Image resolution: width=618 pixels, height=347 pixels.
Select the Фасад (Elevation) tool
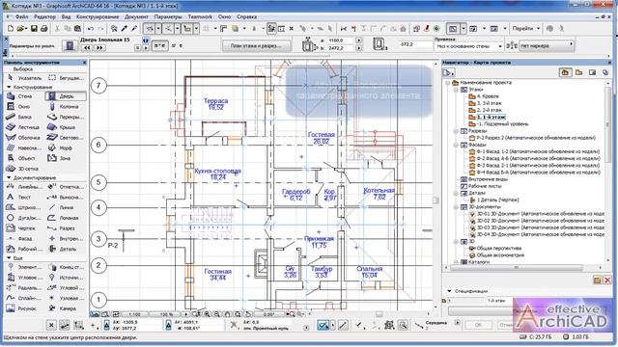pos(20,238)
